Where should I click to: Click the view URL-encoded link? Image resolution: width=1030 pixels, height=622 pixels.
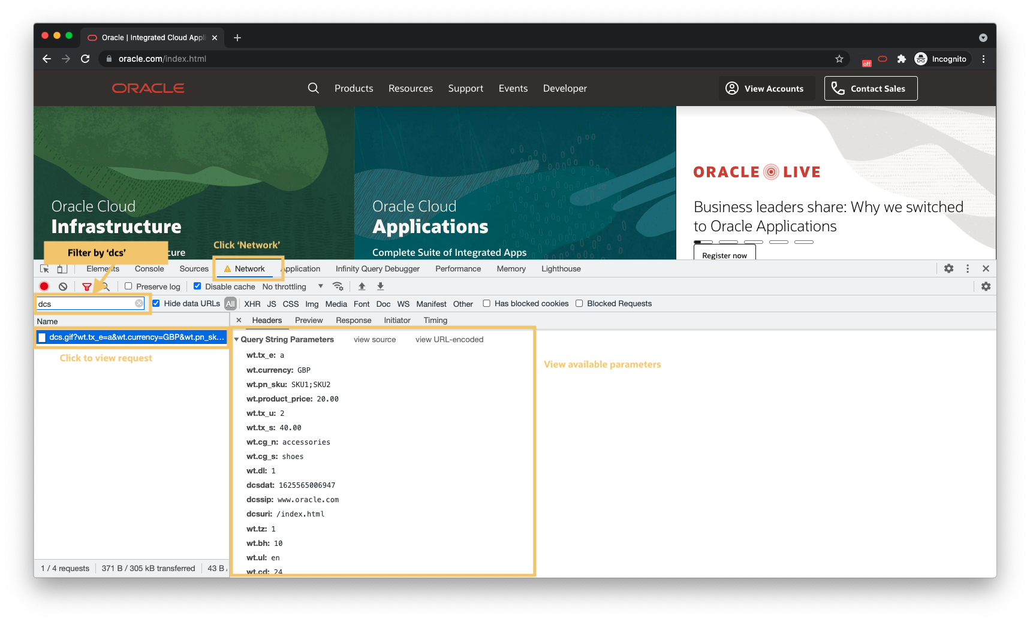tap(449, 340)
